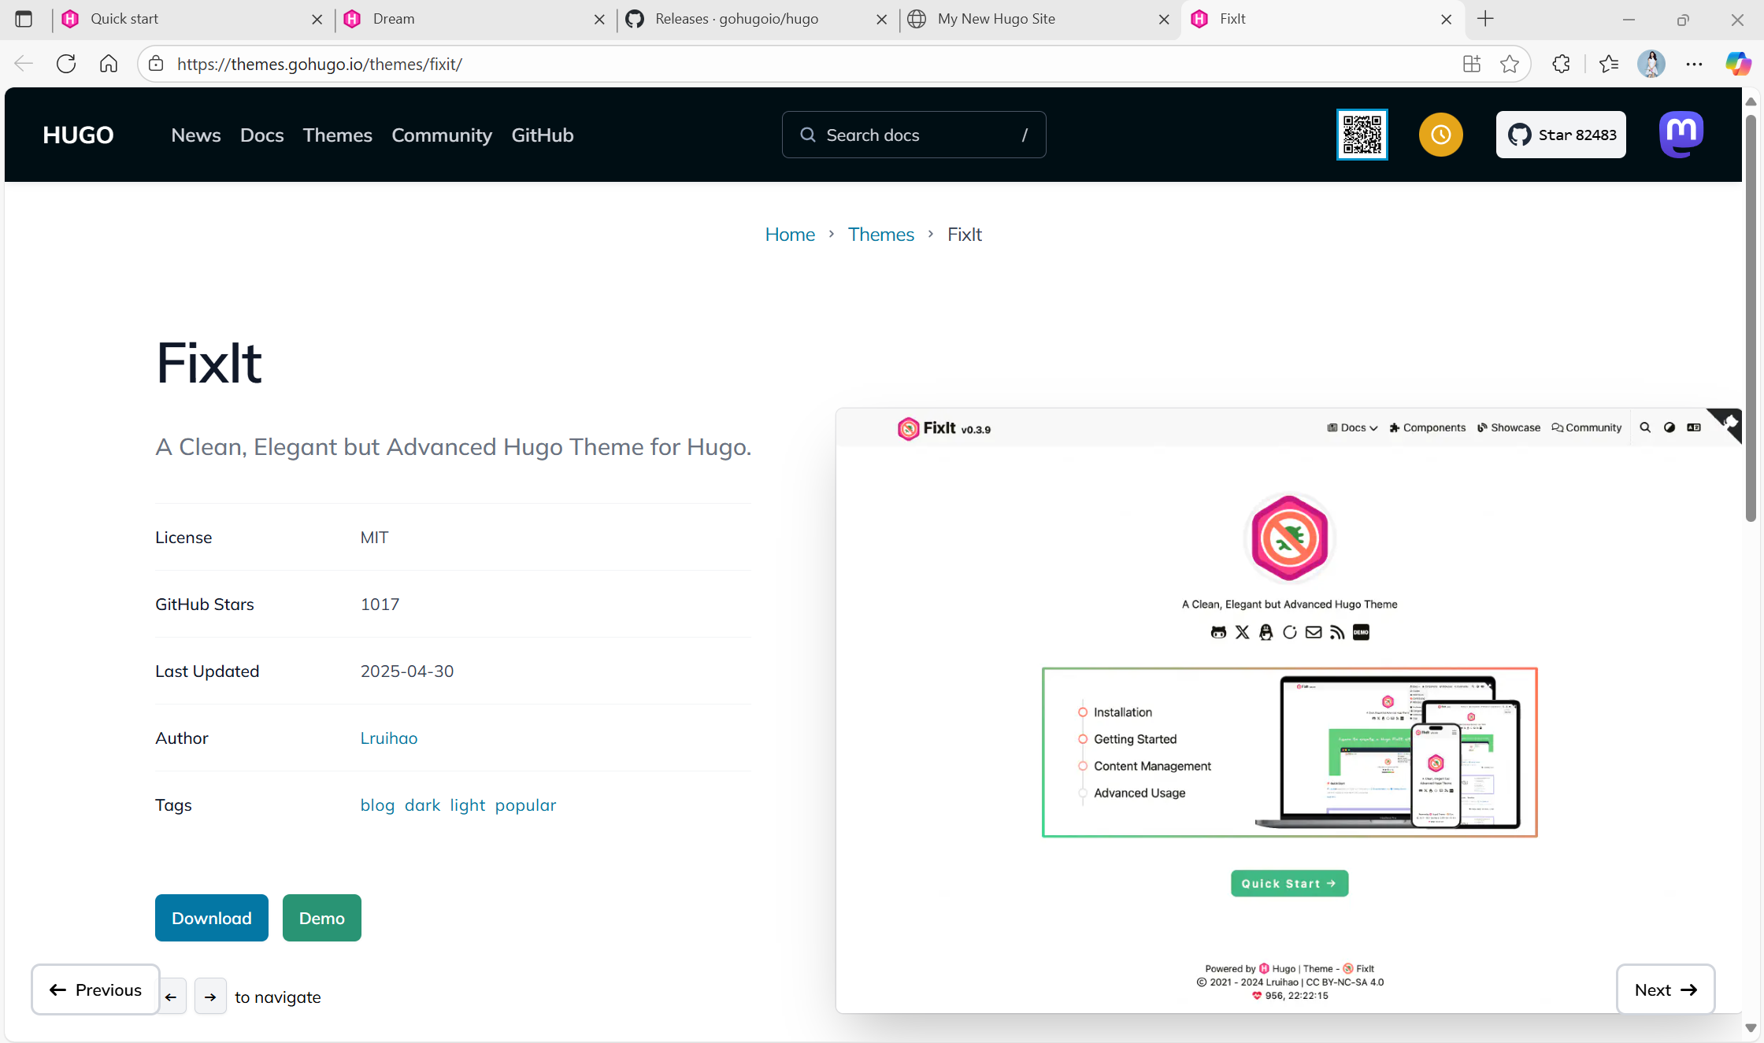Go to Themes breadcrumb link
Viewport: 1764px width, 1043px height.
(x=881, y=235)
